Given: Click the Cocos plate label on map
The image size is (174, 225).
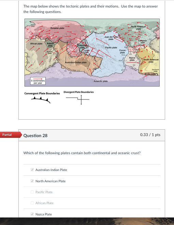Looking at the screenshot, I should click(122, 51).
